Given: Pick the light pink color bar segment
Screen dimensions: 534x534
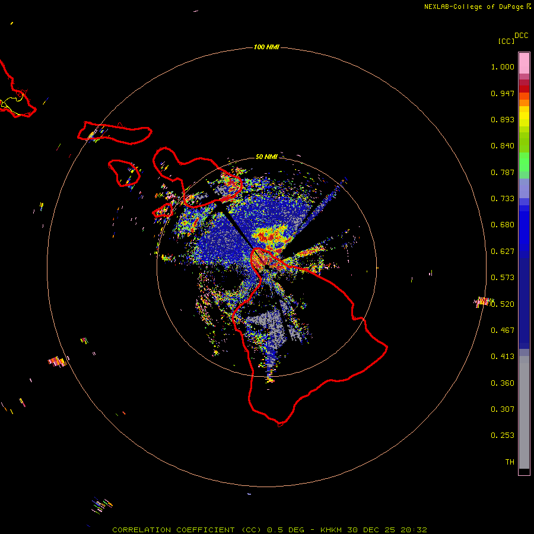Looking at the screenshot, I should click(524, 63).
